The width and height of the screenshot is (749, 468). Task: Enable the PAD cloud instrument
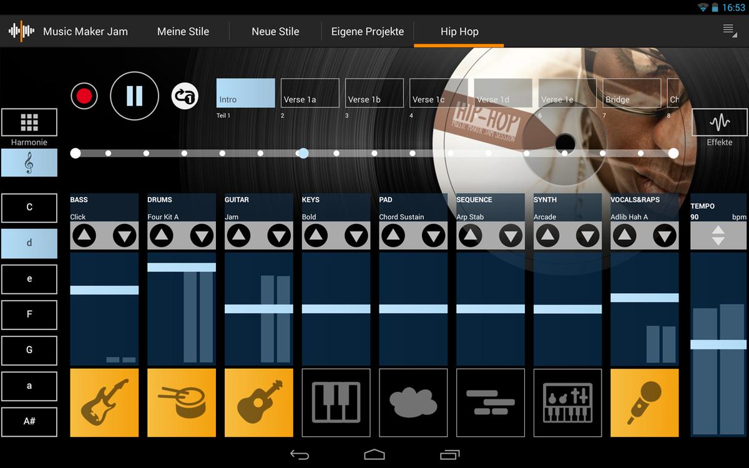click(x=413, y=402)
